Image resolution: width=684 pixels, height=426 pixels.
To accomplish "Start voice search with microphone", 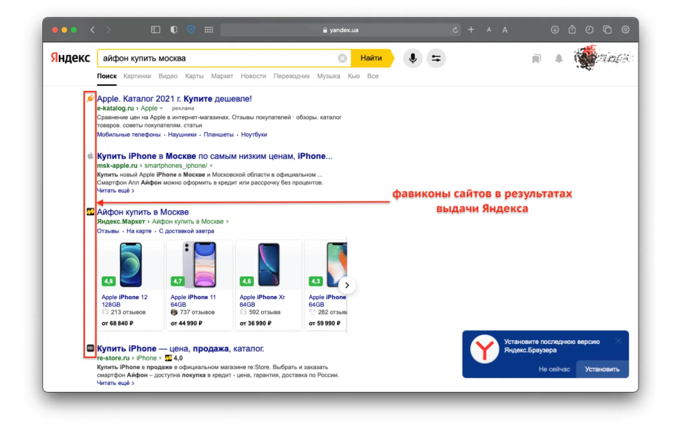I will pyautogui.click(x=413, y=59).
